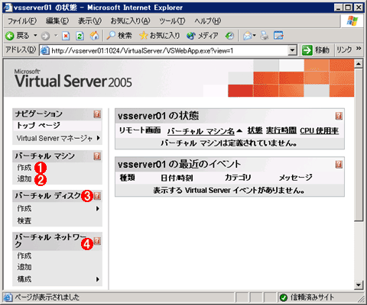Open the お気に入り star toolbar button

160,36
